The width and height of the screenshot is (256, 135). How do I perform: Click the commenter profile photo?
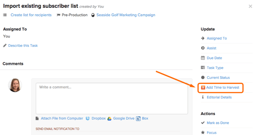15,85
